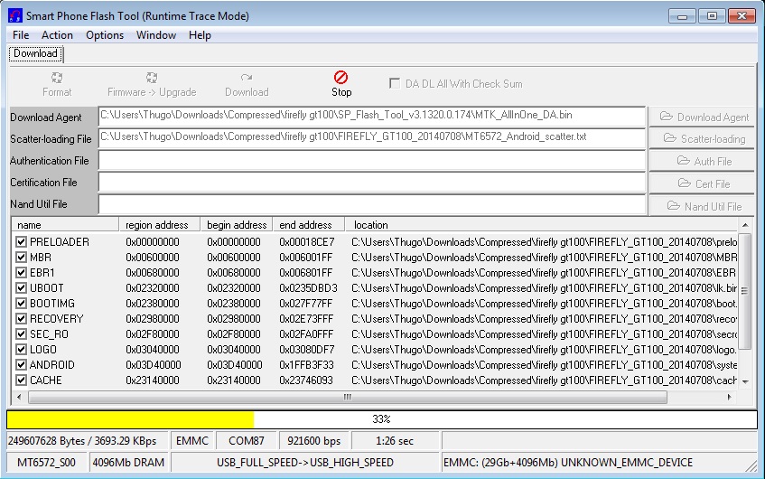Viewport: 765px width, 479px height.
Task: Click the 249607628 Bytes transfer rate cell
Action: pos(87,441)
